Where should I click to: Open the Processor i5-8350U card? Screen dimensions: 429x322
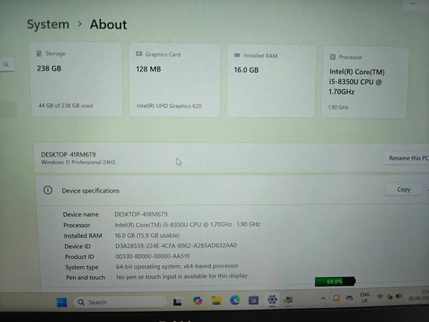365,82
